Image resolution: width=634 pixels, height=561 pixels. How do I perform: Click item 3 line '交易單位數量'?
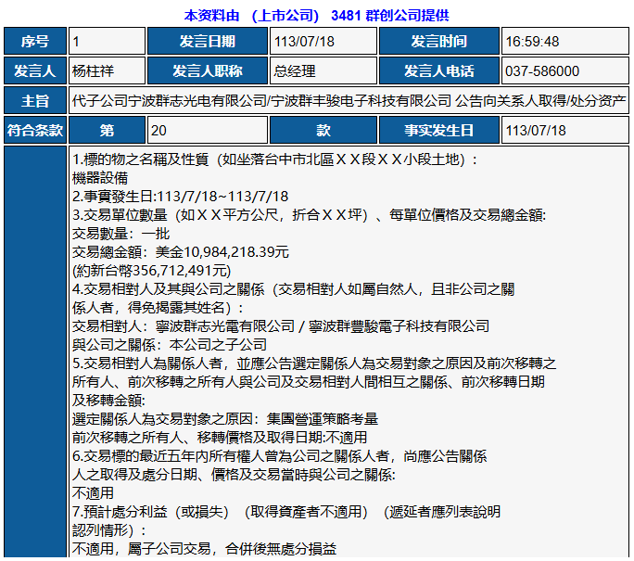coord(309,215)
